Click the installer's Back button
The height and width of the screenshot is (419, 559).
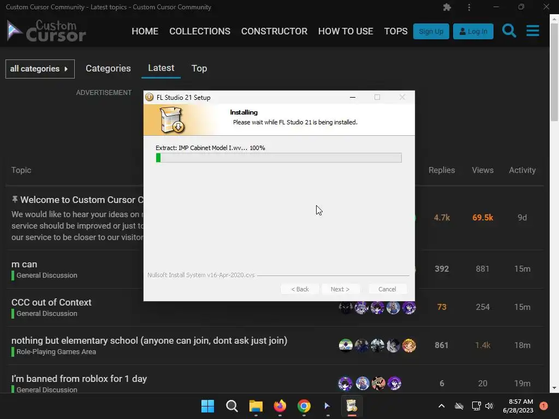pos(300,289)
